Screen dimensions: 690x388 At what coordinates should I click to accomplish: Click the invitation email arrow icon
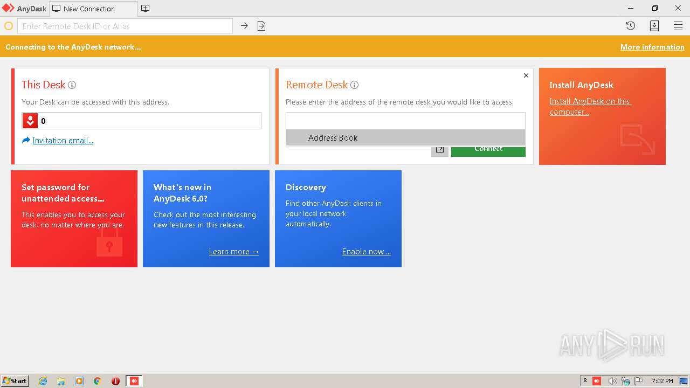(x=26, y=140)
